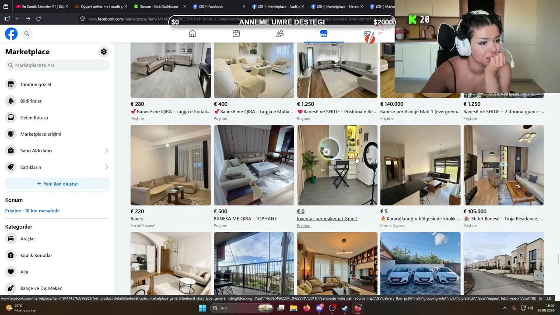Go forward with the browser forward arrow
560x315 pixels.
click(x=28, y=19)
